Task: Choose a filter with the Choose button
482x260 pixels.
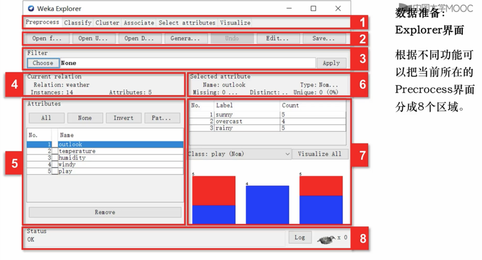Action: coord(43,63)
